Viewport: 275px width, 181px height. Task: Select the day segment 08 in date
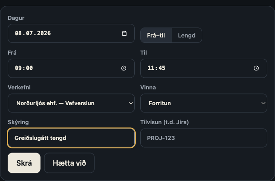tap(19, 33)
